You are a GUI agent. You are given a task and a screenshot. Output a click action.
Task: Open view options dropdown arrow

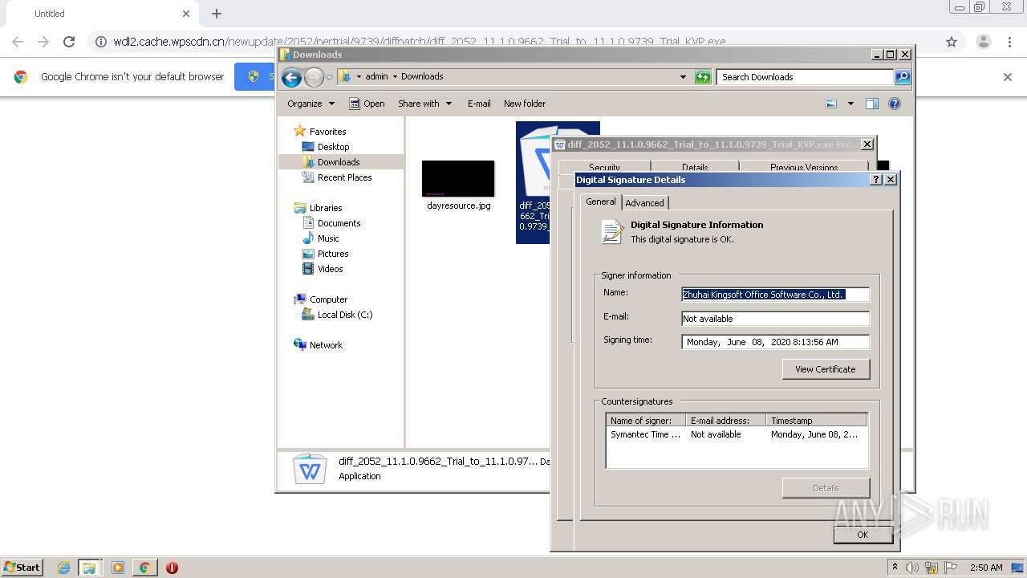pyautogui.click(x=850, y=104)
